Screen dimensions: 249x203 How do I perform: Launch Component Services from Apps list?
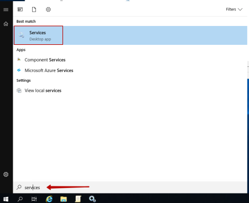(45, 60)
